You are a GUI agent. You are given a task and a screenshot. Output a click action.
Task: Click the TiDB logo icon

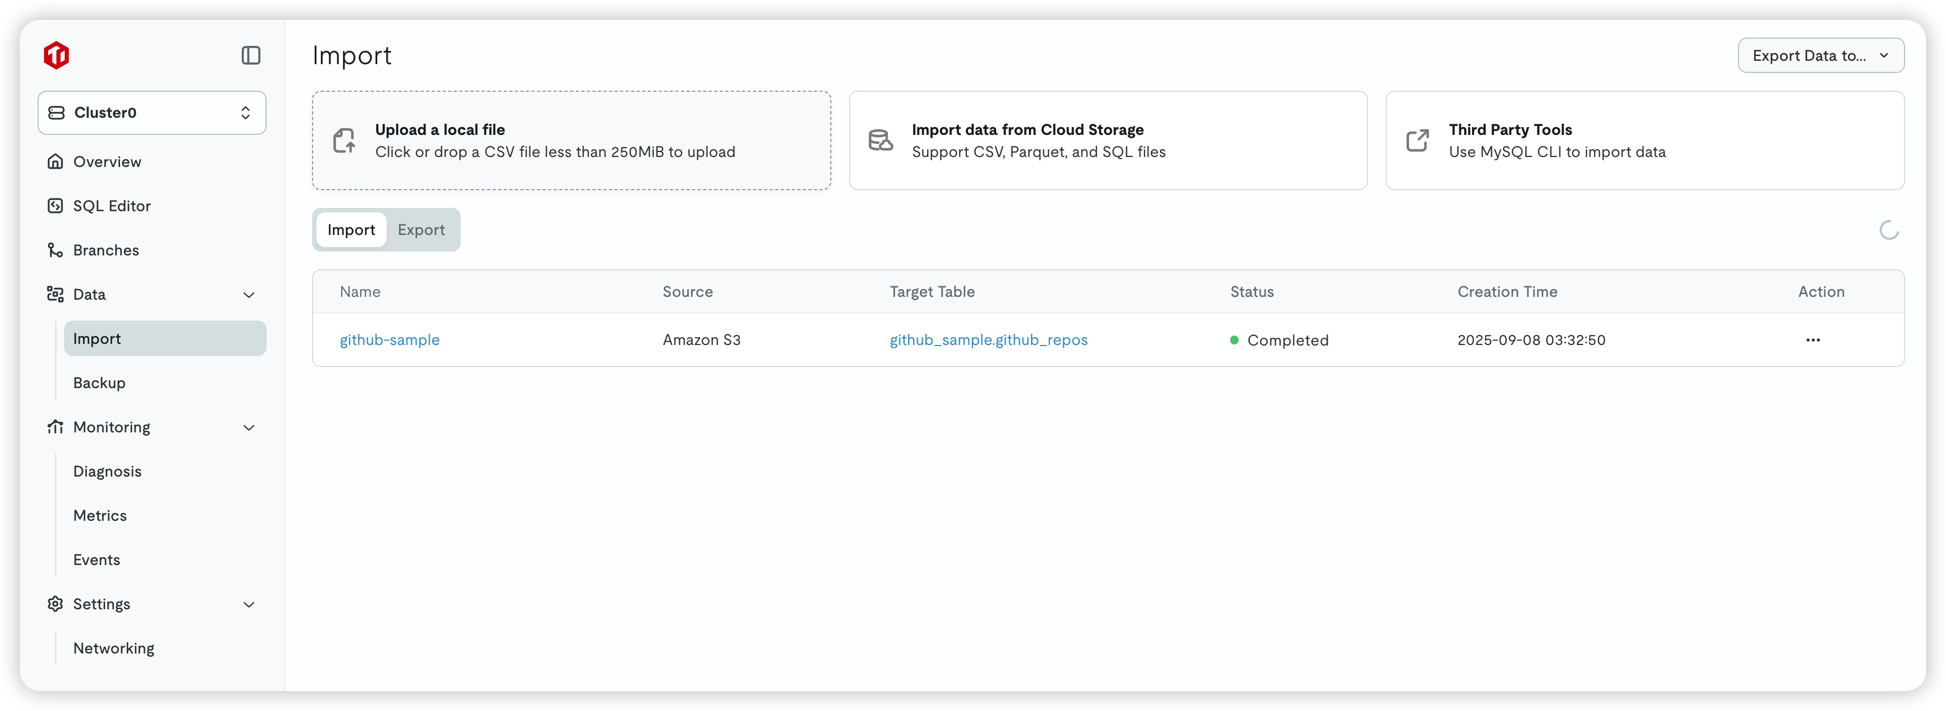56,55
